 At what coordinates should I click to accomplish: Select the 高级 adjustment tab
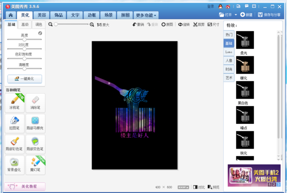tap(25, 25)
